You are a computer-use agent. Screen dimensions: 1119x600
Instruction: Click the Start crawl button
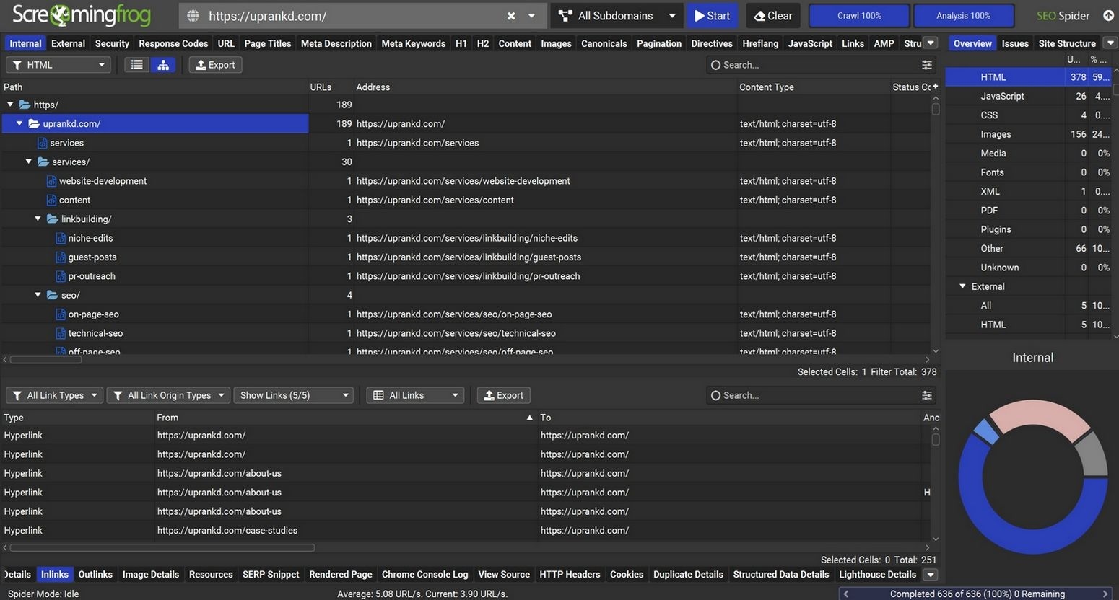coord(712,16)
